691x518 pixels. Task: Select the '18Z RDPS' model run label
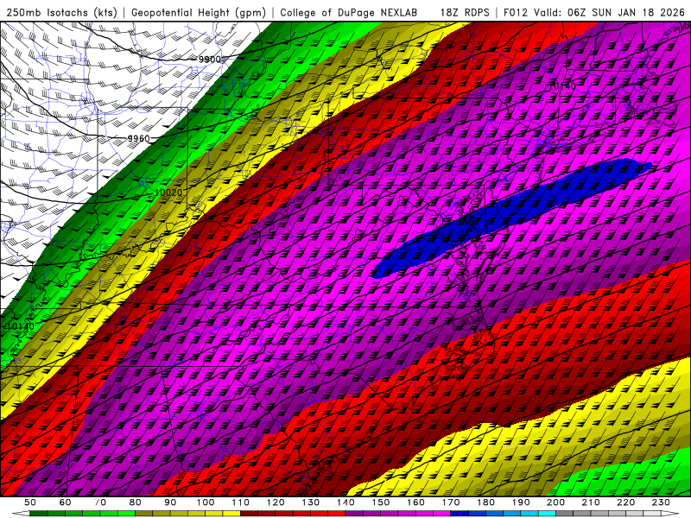tap(465, 13)
